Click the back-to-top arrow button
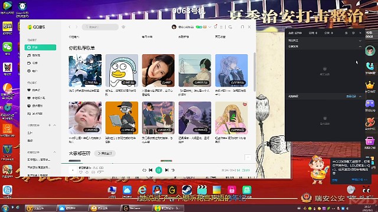This screenshot has width=378, height=212. click(x=247, y=157)
